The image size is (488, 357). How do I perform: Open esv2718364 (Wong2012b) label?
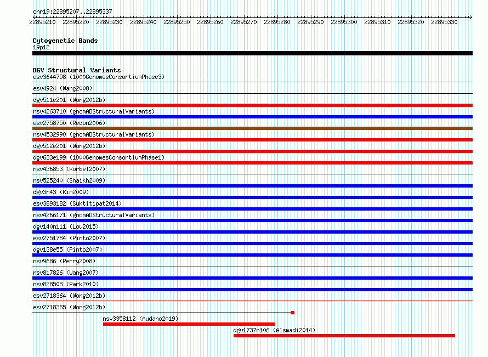[69, 296]
